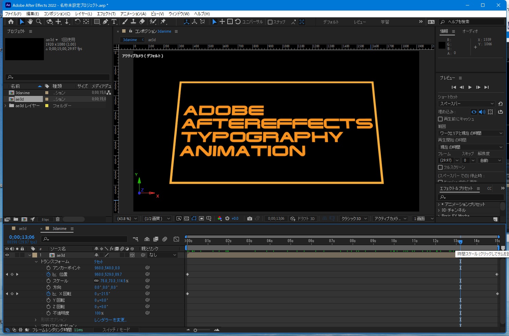
Task: Enable the Full Screen checkbox
Action: pyautogui.click(x=440, y=167)
